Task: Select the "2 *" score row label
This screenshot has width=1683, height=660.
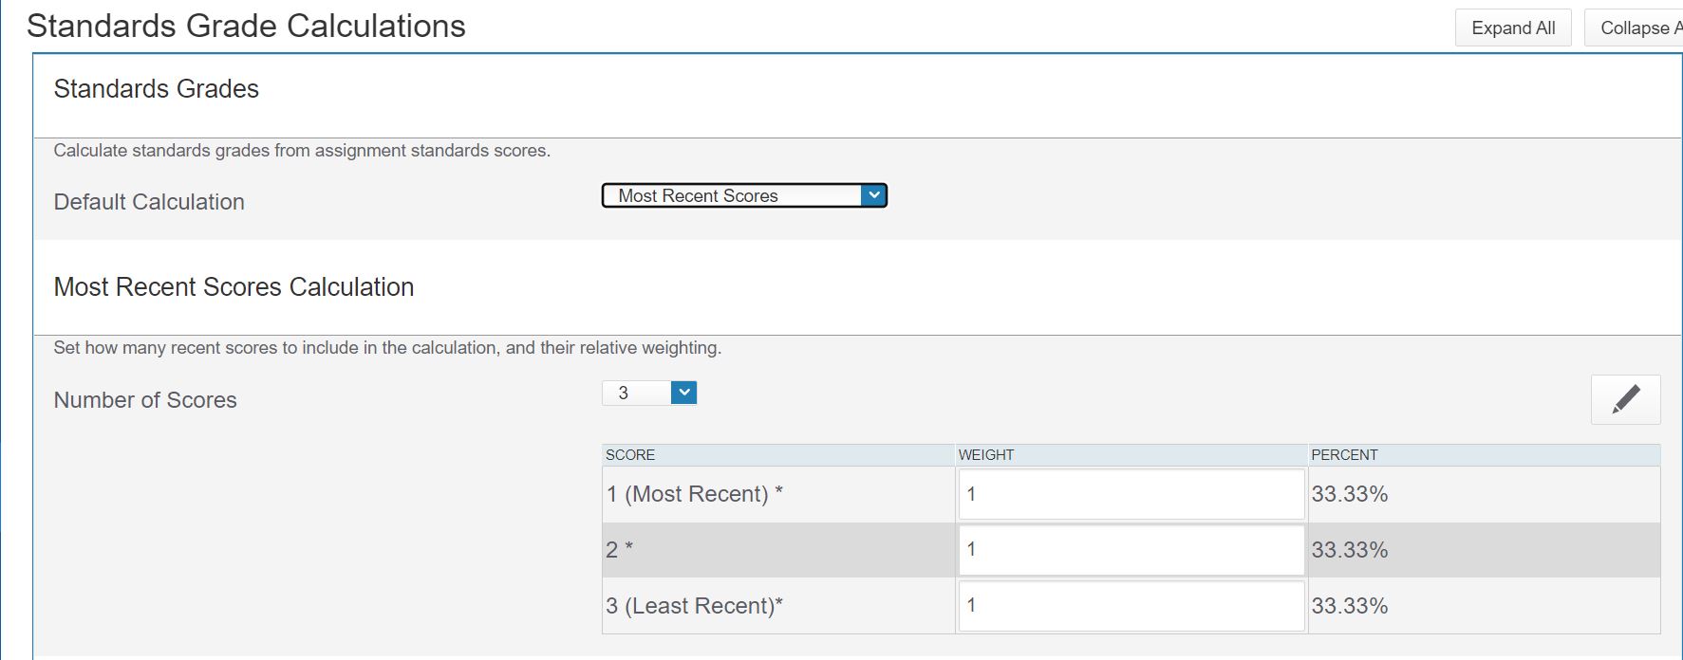Action: 619,550
